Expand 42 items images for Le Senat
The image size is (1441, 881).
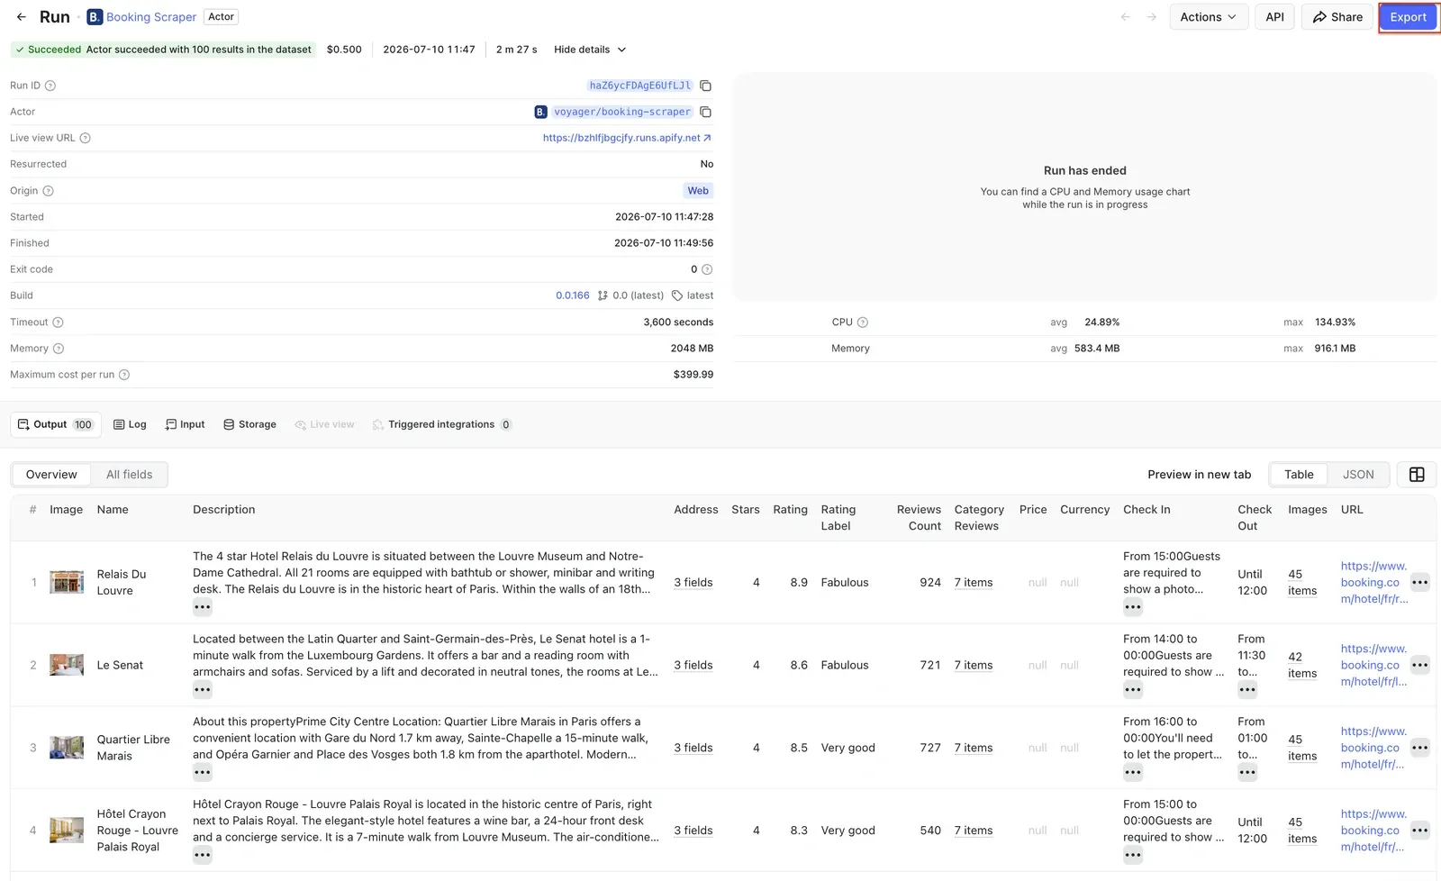[x=1302, y=666]
